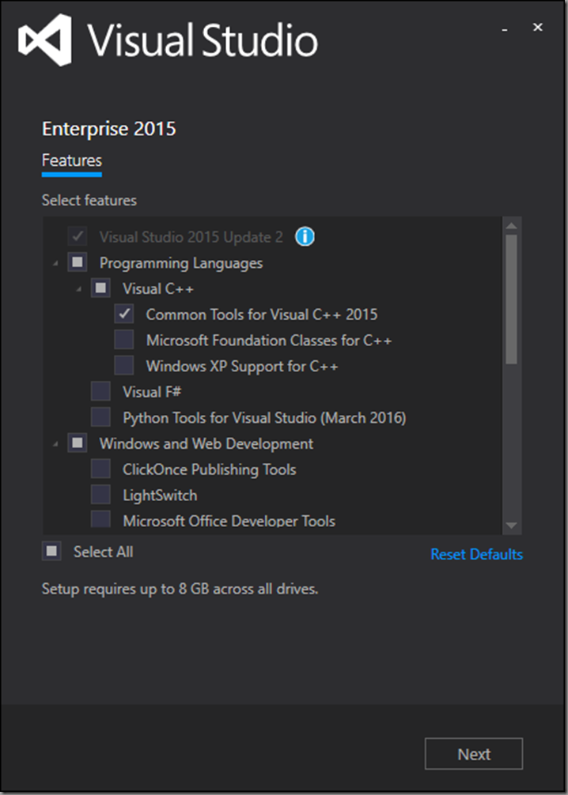
Task: Check Microsoft Foundation Classes for C++
Action: click(x=124, y=340)
